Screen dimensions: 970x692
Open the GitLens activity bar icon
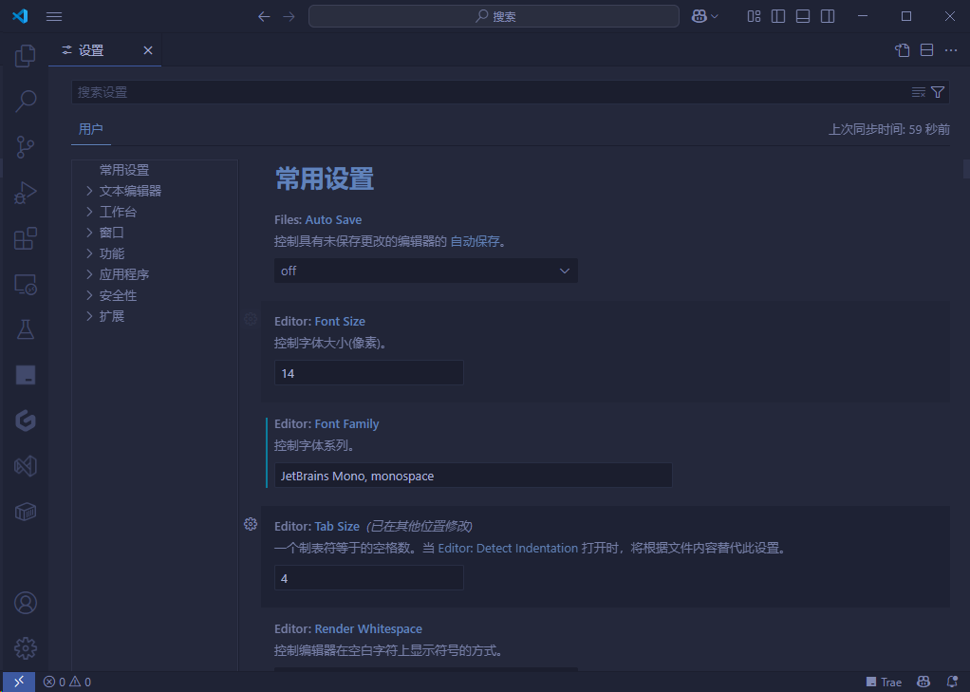(26, 421)
